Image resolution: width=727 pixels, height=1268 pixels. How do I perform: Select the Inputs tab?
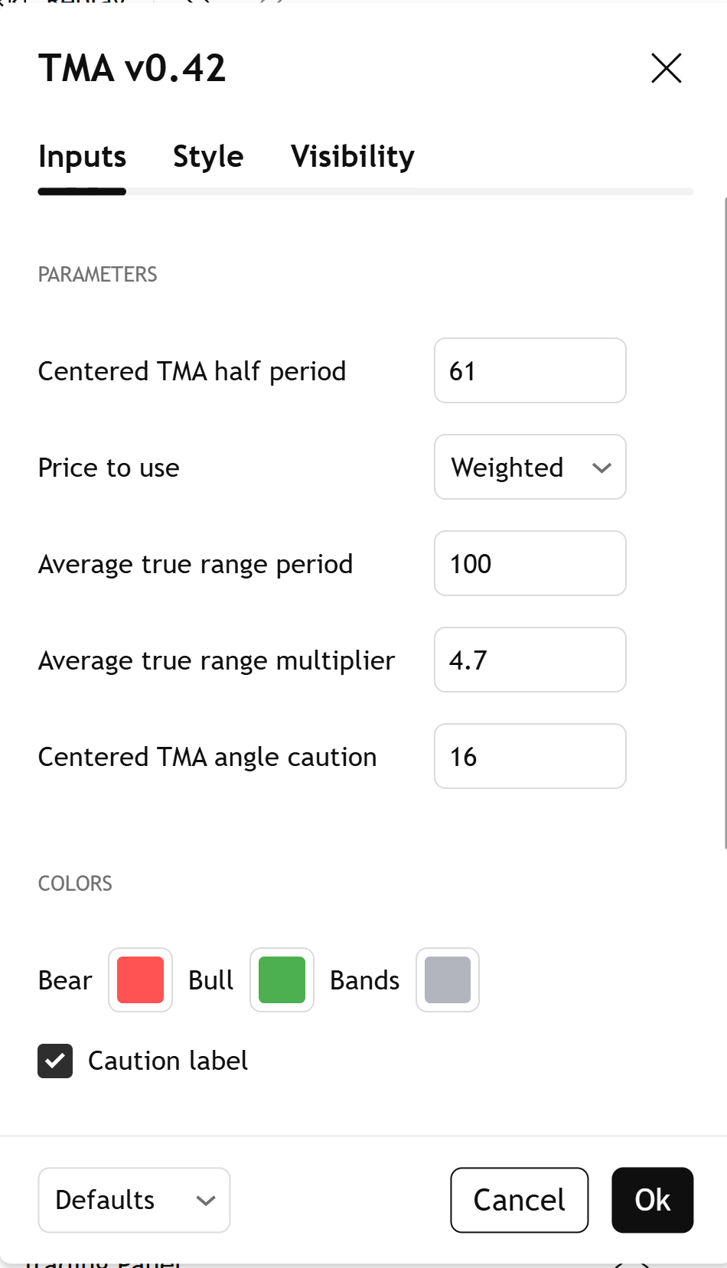point(82,156)
